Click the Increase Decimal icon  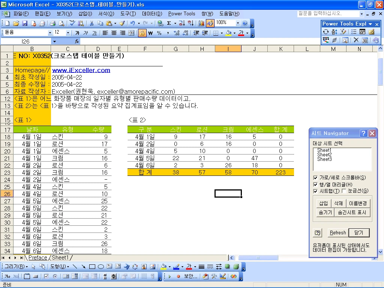click(x=177, y=33)
